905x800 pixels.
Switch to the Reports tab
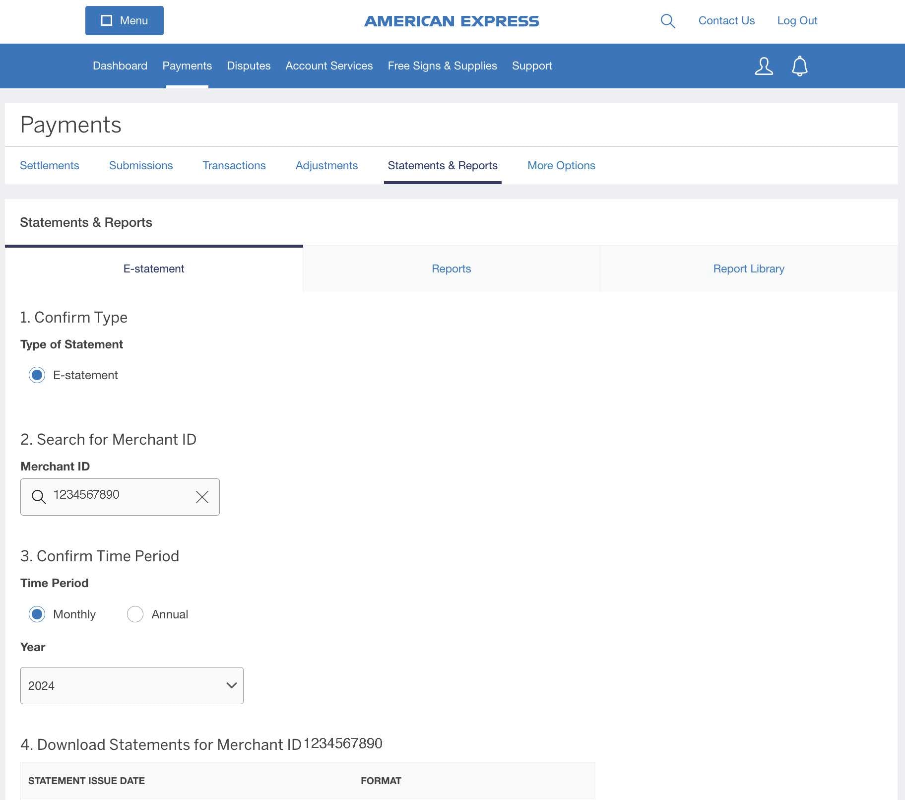pos(451,268)
